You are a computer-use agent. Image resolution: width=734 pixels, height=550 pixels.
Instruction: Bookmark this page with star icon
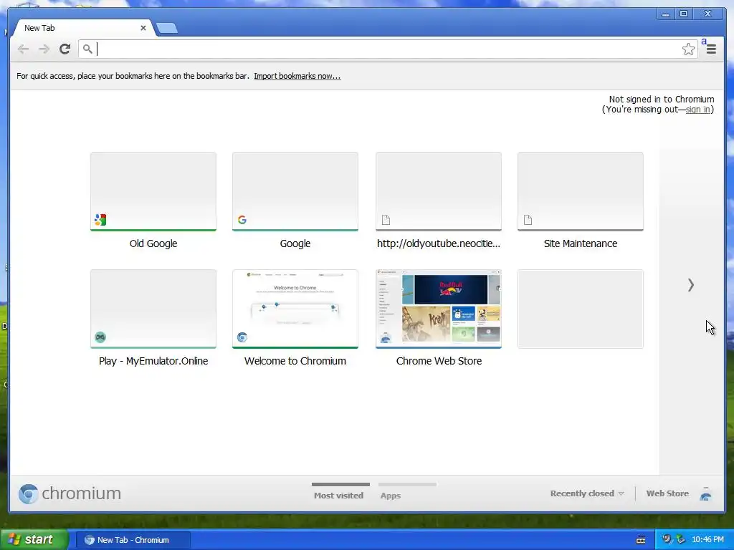(688, 49)
